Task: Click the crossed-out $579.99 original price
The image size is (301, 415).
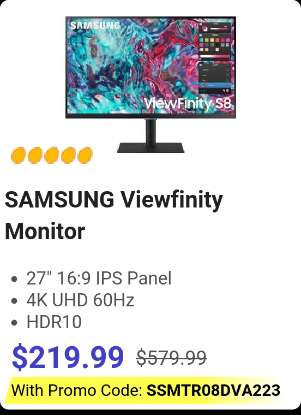Action: point(171,358)
